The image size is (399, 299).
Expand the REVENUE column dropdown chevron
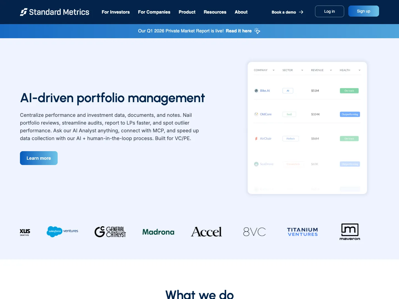(x=331, y=70)
